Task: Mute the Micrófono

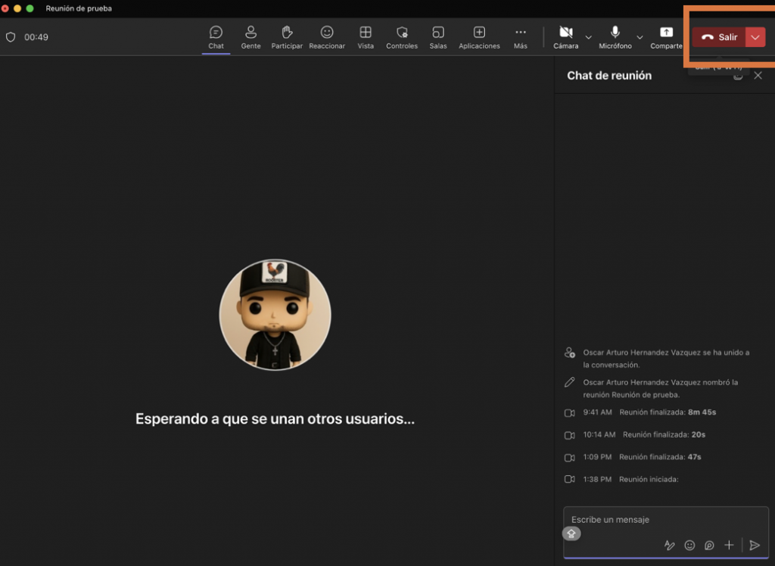Action: [615, 33]
